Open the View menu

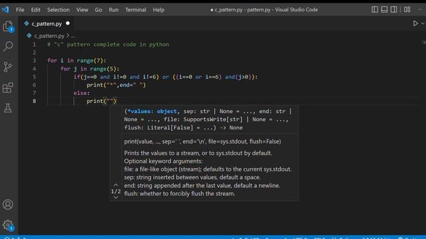coord(82,10)
